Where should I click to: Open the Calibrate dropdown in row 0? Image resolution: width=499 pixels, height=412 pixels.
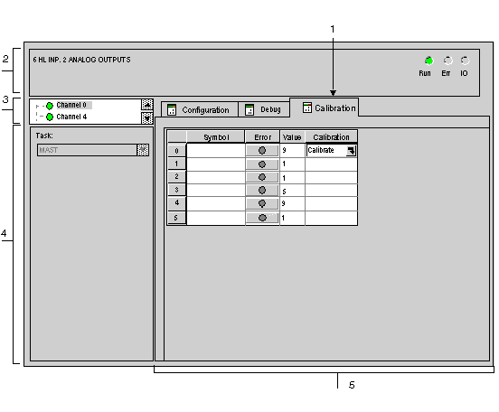point(352,151)
